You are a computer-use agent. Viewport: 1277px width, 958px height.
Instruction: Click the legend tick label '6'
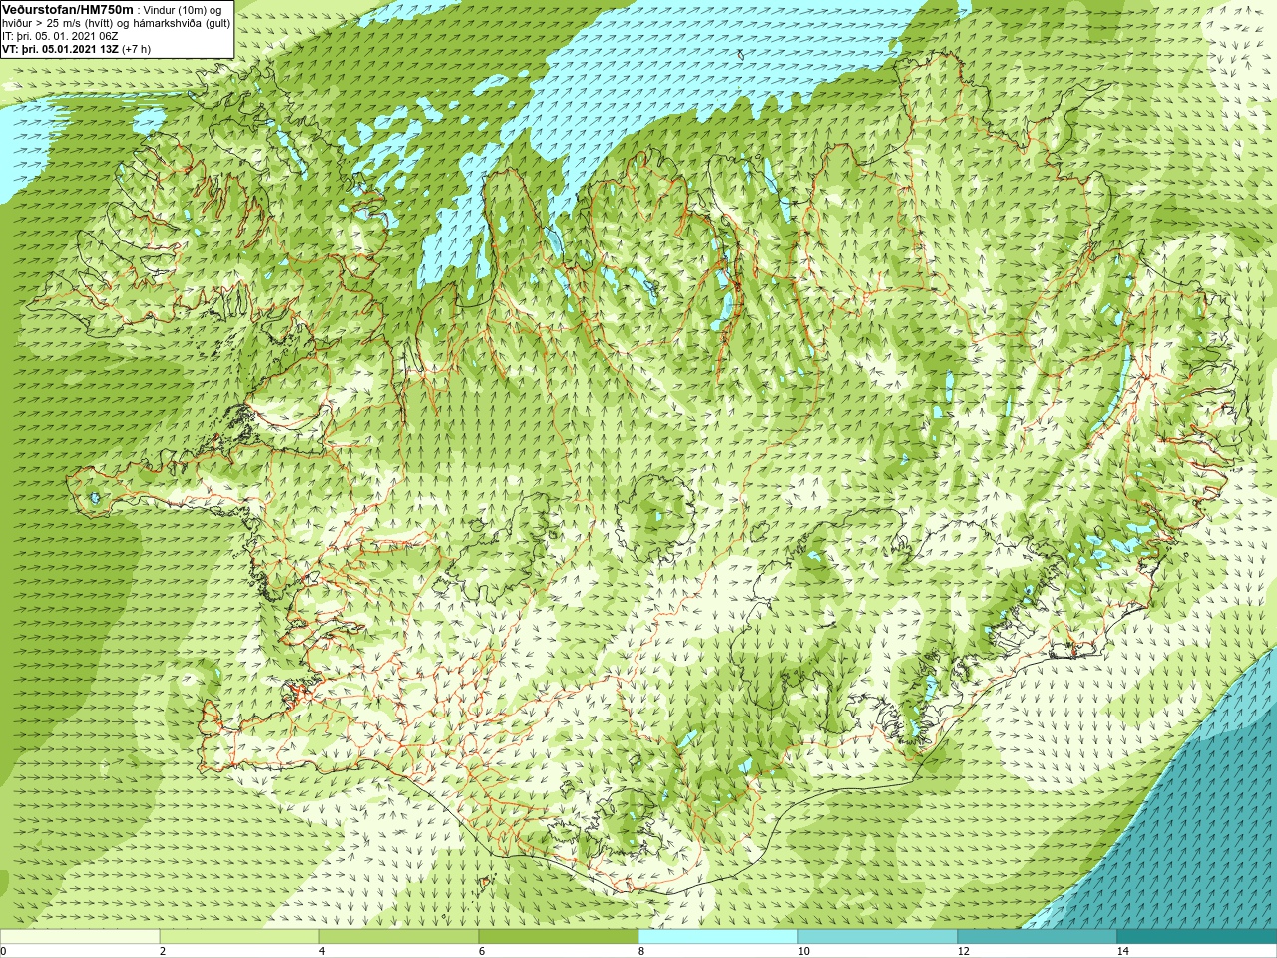click(482, 951)
